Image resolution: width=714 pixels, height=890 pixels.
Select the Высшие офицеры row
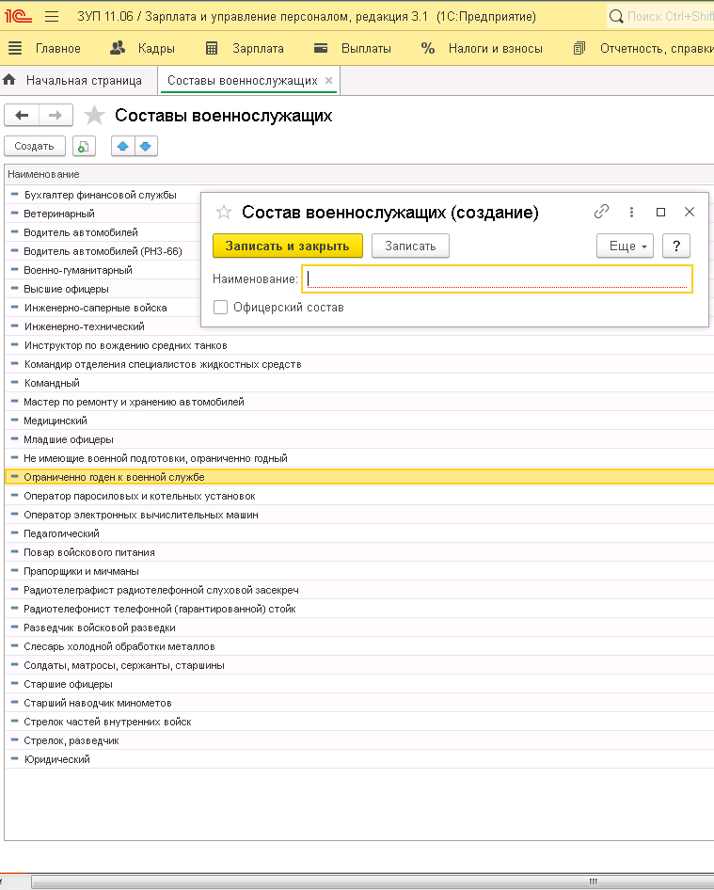(x=103, y=289)
